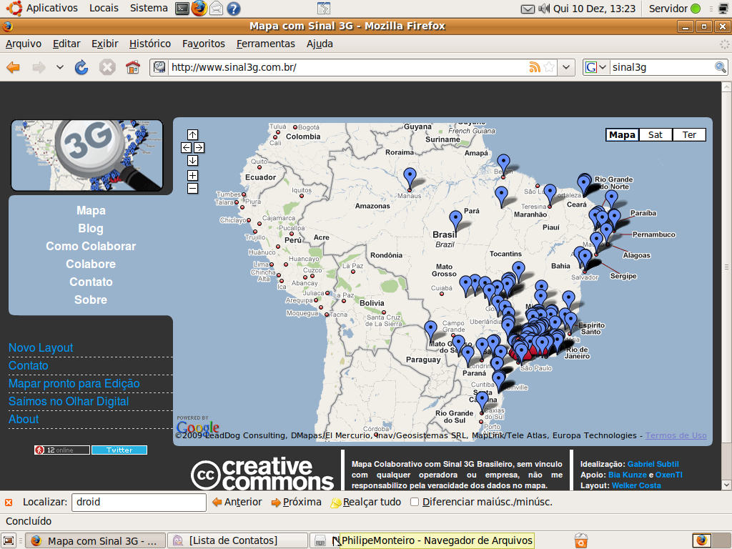Open the Google search engine selector
The image size is (732, 549).
click(x=595, y=67)
